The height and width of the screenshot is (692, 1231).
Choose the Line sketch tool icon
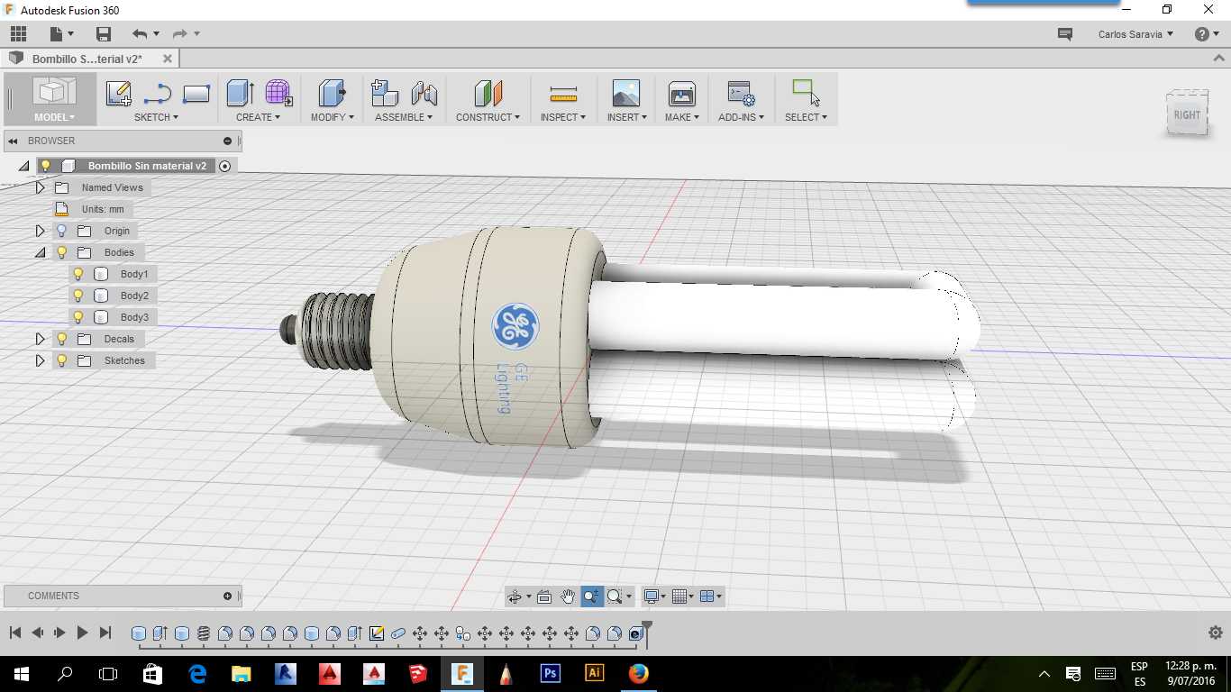click(x=157, y=93)
